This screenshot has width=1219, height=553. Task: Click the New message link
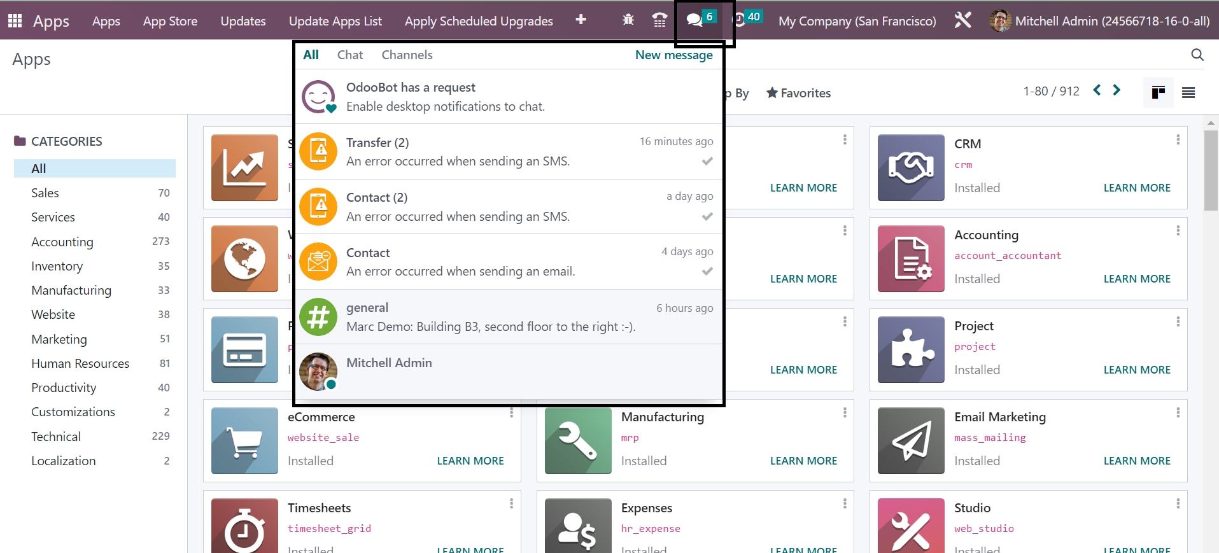pyautogui.click(x=673, y=55)
